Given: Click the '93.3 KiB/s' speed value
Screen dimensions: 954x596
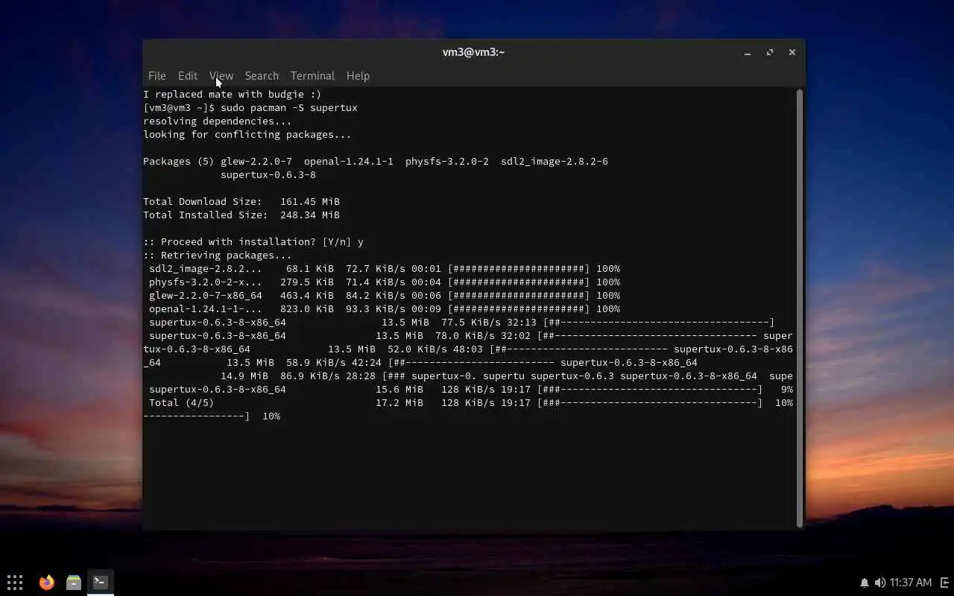Looking at the screenshot, I should click(x=376, y=309).
